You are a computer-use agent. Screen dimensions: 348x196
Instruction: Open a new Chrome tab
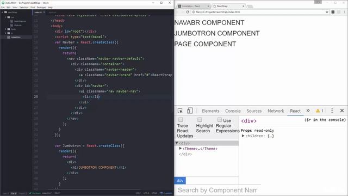pyautogui.click(x=250, y=6)
